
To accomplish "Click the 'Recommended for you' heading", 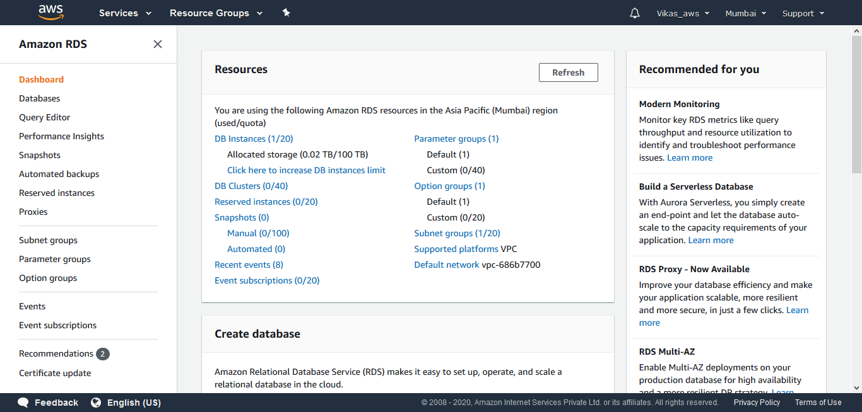I will point(699,69).
